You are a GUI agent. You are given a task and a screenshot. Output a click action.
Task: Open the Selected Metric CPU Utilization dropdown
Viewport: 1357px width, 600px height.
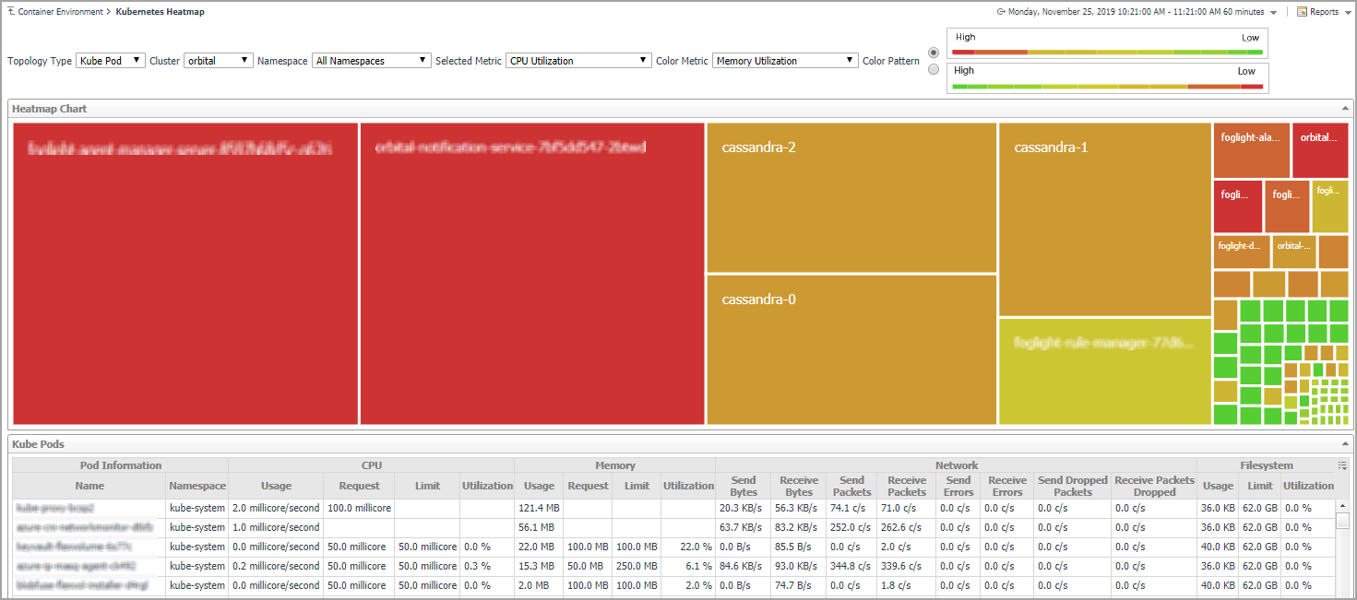[579, 61]
